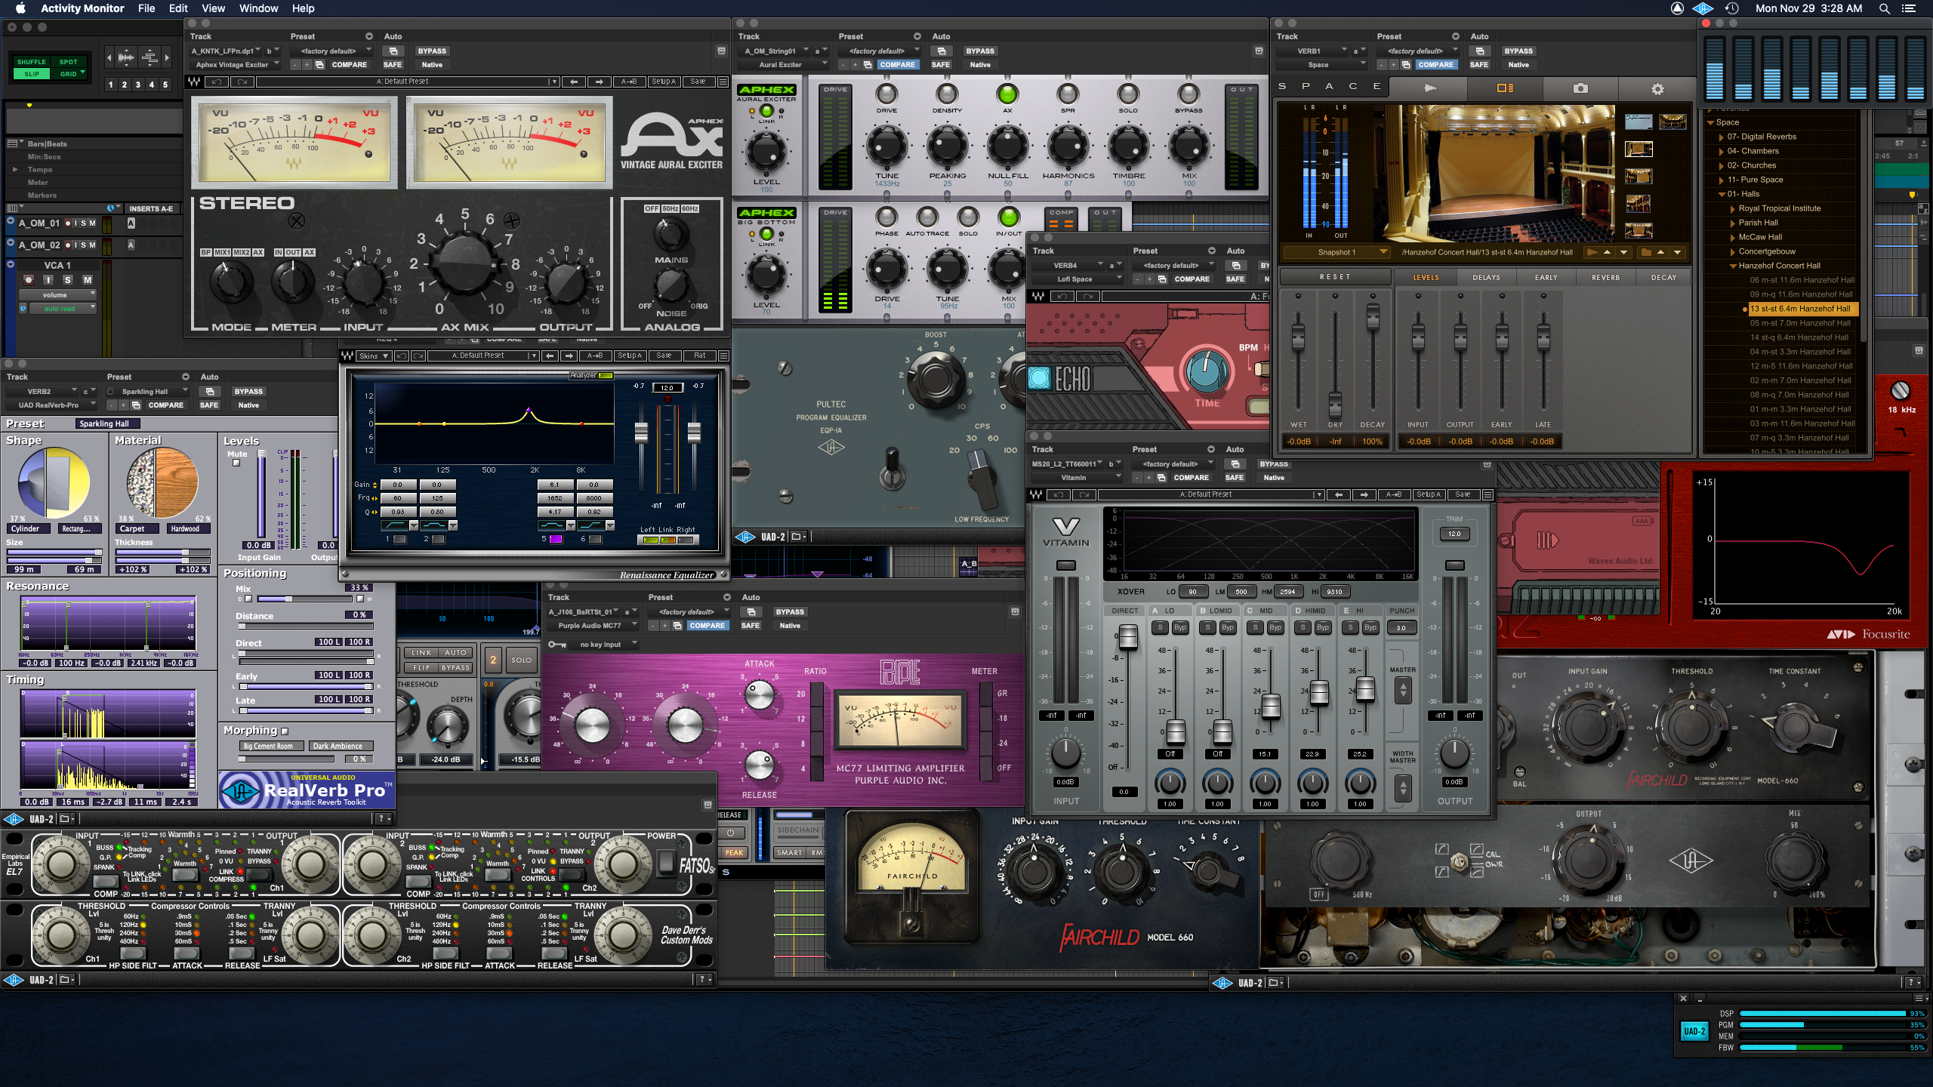Click the track height zoom icon

tap(150, 57)
